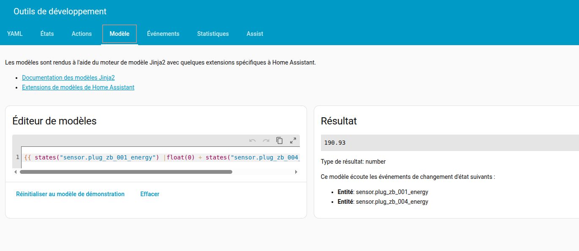Click the Effacer button
The image size is (579, 251).
click(150, 194)
